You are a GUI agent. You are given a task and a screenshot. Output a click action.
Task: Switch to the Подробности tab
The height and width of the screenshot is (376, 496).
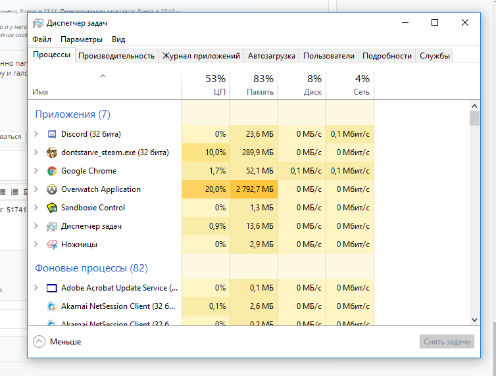(387, 56)
